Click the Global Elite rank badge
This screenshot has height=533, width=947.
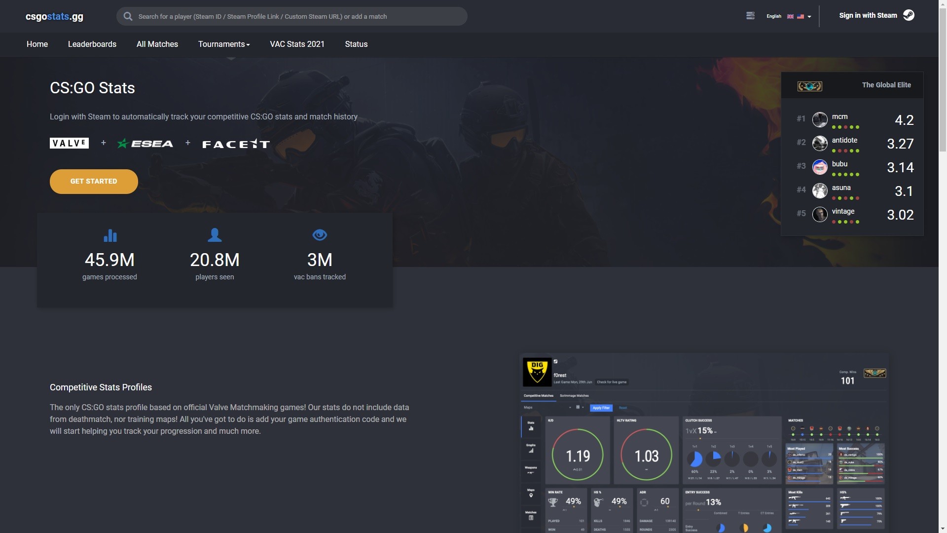(810, 86)
